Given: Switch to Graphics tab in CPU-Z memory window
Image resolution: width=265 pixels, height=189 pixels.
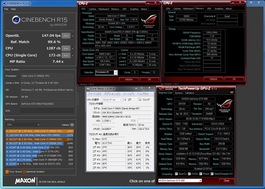Looking at the screenshot, I should click(x=219, y=9).
